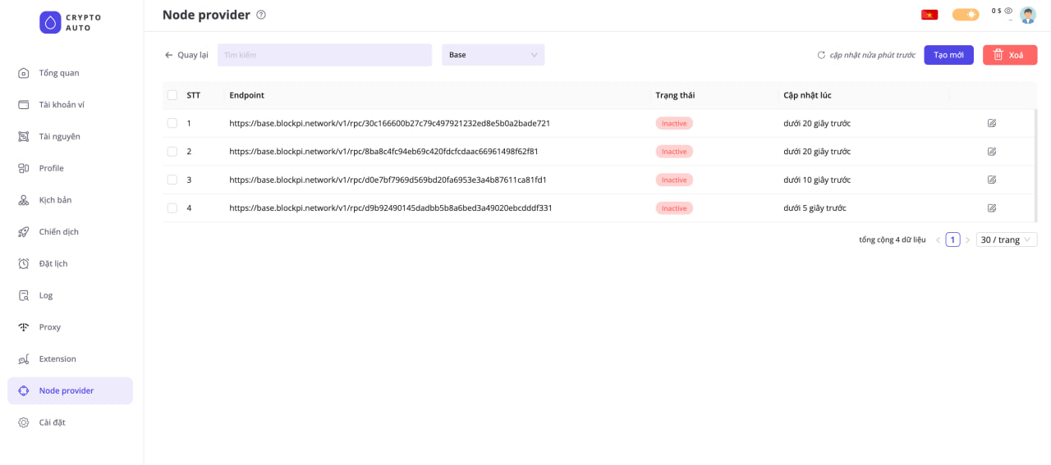
Task: Click the Tìm kiếm search field
Action: point(324,55)
